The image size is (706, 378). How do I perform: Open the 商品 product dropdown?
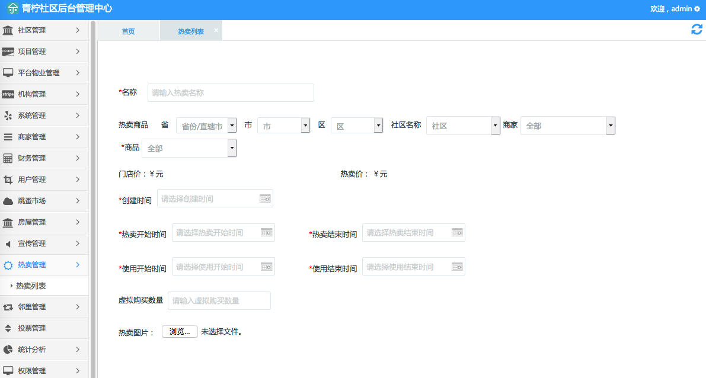tap(189, 148)
